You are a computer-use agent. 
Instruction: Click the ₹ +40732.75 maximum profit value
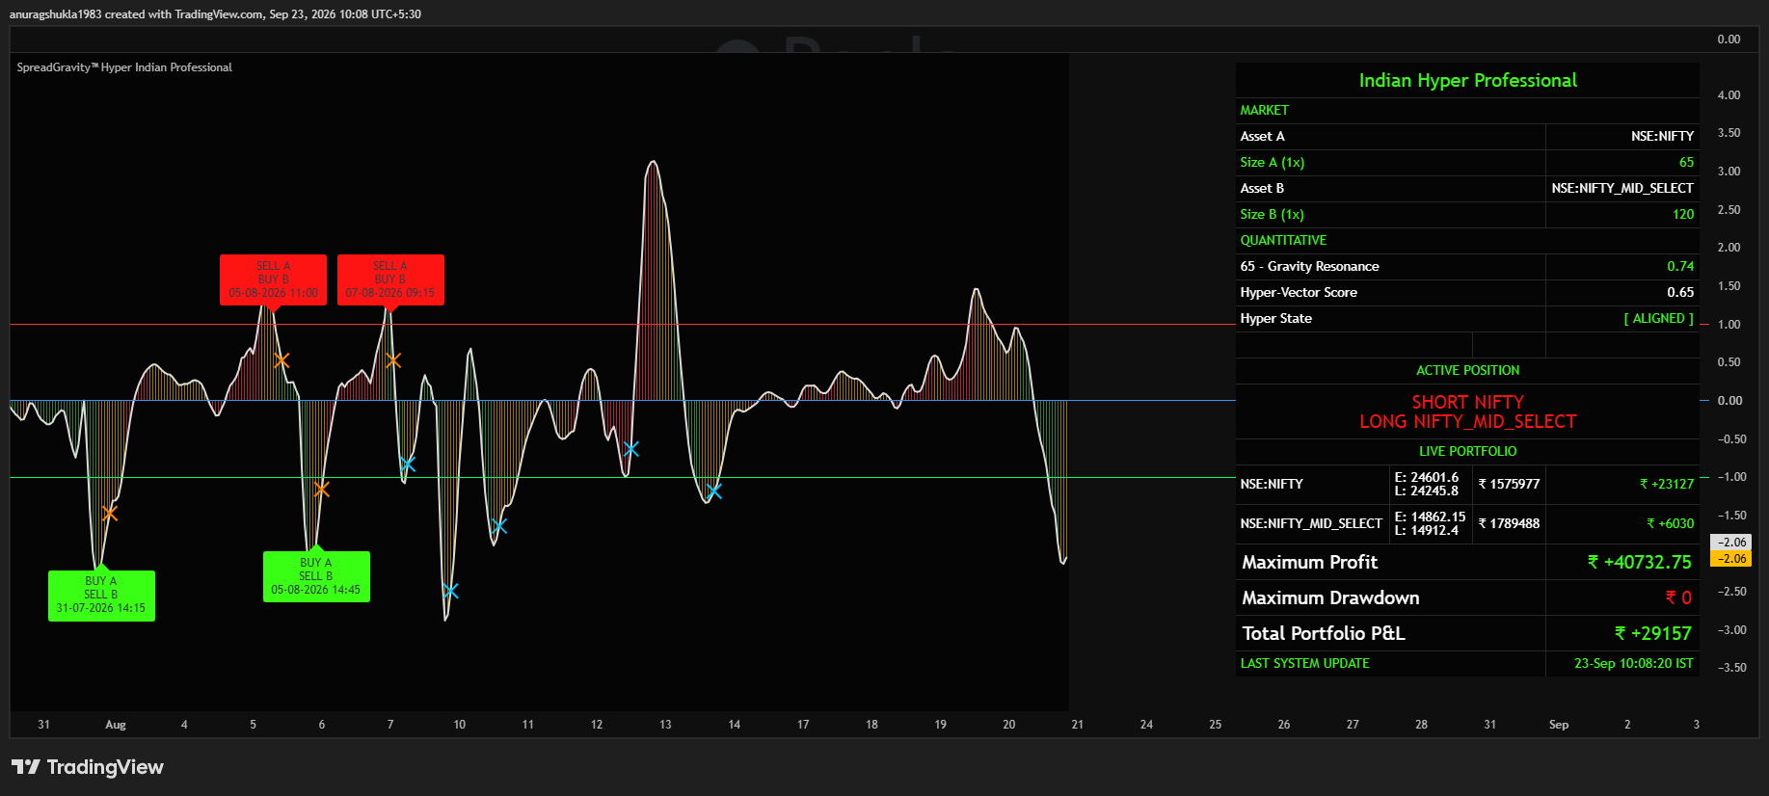(1640, 563)
